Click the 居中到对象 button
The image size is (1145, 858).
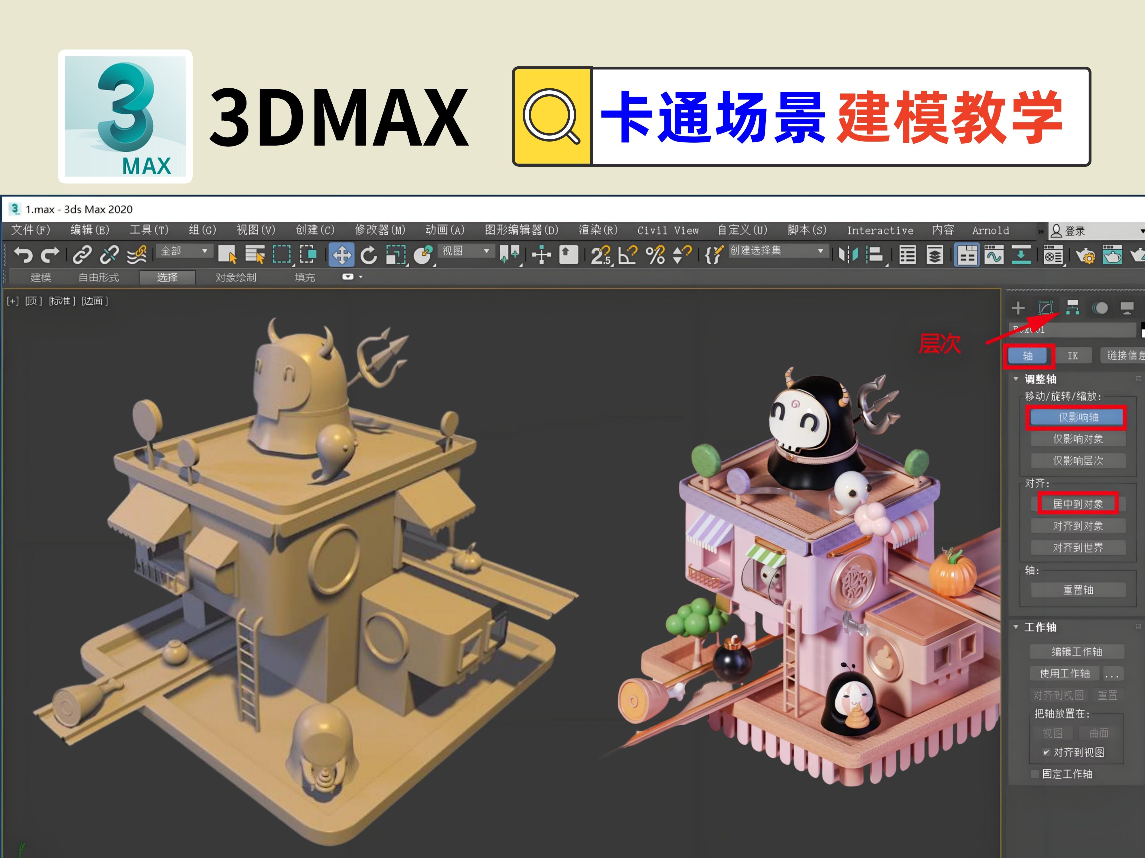pyautogui.click(x=1078, y=504)
